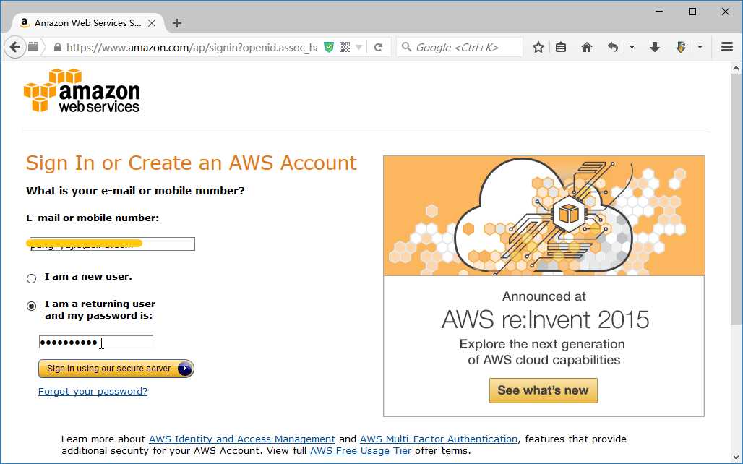Switch to the Amazon Web Services tab
The image size is (743, 464).
87,23
